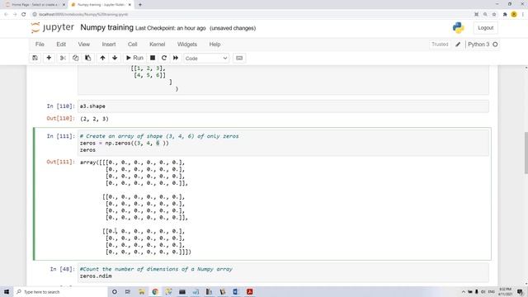This screenshot has height=297, width=528.
Task: Open the cell type Code dropdown
Action: point(206,59)
